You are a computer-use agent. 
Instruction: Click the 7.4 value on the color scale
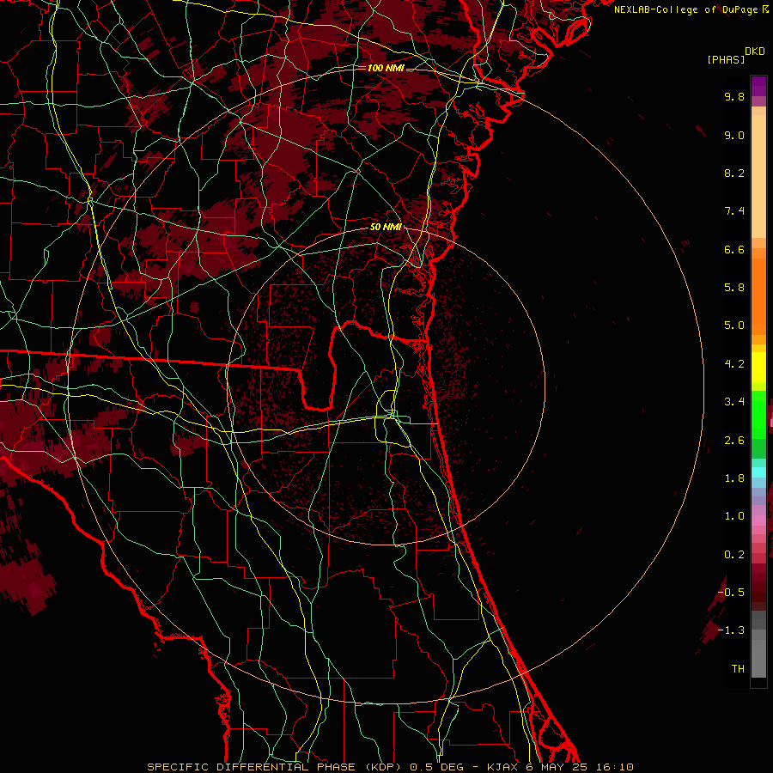click(734, 211)
